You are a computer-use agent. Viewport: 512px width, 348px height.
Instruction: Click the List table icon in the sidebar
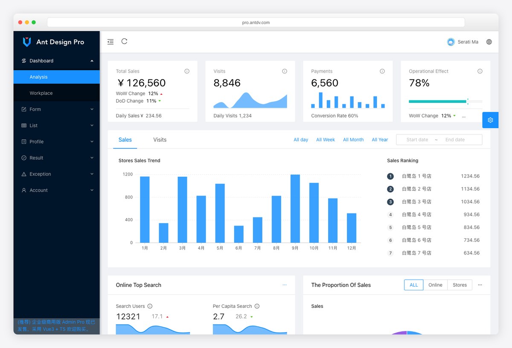click(x=24, y=126)
